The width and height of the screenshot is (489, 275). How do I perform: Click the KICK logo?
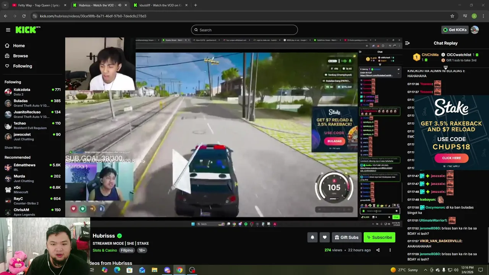point(28,30)
